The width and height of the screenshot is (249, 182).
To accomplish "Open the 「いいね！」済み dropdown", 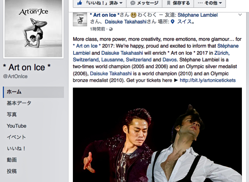I will pyautogui.click(x=100, y=3).
